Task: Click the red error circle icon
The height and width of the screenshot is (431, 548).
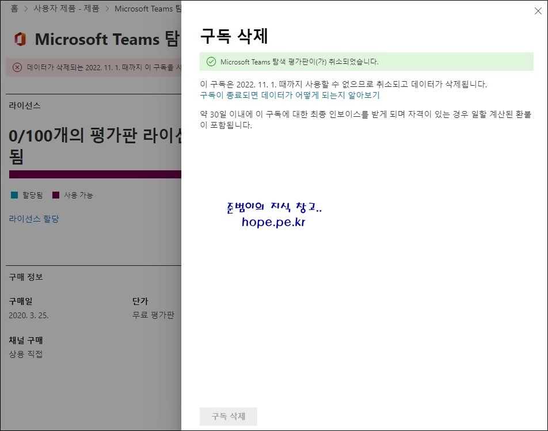Action: pos(17,67)
